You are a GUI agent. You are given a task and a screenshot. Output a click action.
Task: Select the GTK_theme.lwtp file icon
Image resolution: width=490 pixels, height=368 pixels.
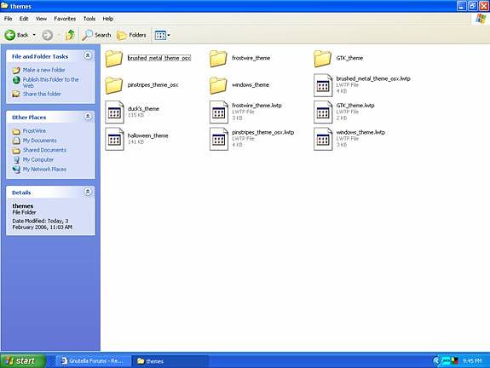(x=323, y=112)
